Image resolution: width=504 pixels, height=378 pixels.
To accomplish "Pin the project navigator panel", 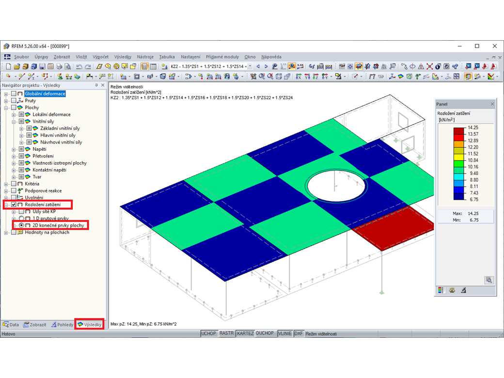I will [96, 85].
